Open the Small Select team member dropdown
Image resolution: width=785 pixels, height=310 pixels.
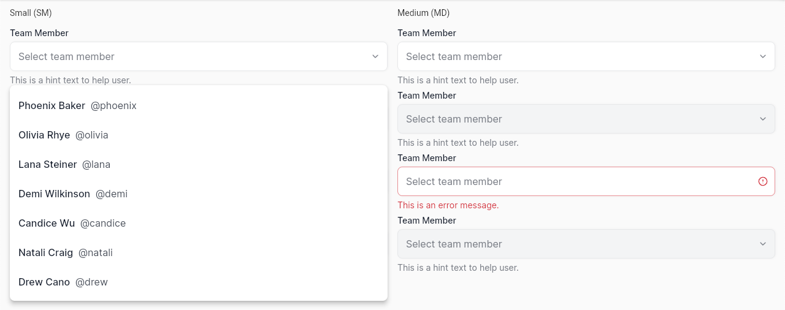tap(199, 56)
